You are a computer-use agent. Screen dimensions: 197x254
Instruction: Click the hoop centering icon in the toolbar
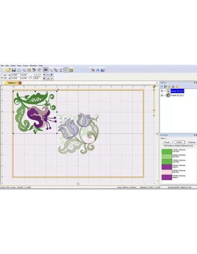pos(61,70)
